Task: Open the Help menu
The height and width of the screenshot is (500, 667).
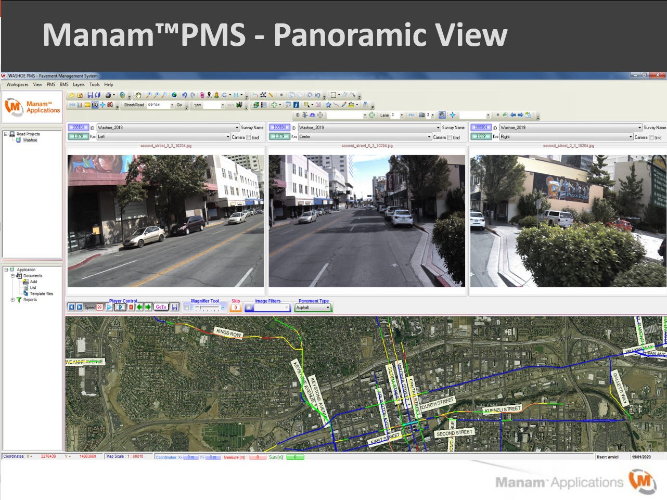Action: (108, 84)
